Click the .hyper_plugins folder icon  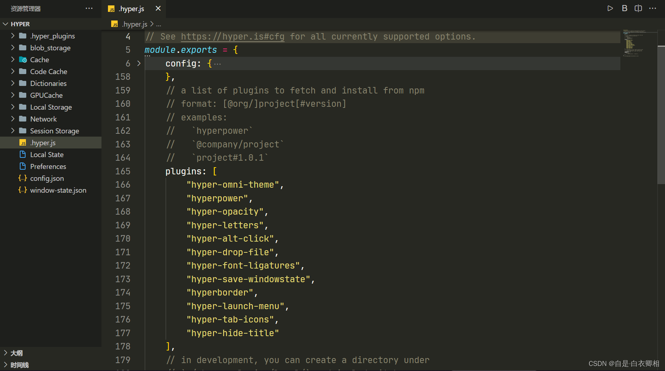tap(23, 36)
